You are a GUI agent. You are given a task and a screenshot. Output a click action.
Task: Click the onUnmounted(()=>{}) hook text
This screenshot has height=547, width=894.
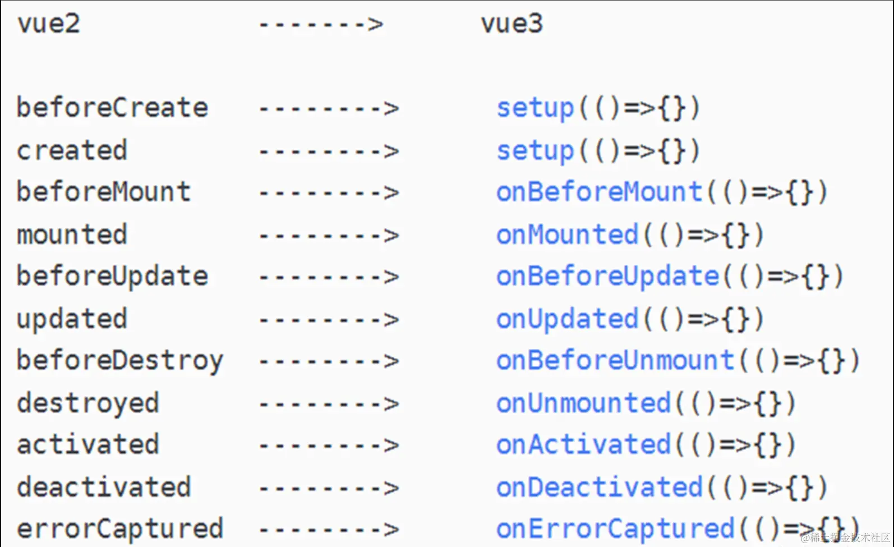646,403
